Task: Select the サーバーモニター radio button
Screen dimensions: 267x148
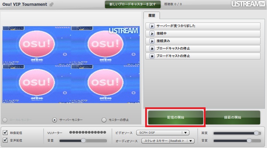Action: tap(55, 120)
